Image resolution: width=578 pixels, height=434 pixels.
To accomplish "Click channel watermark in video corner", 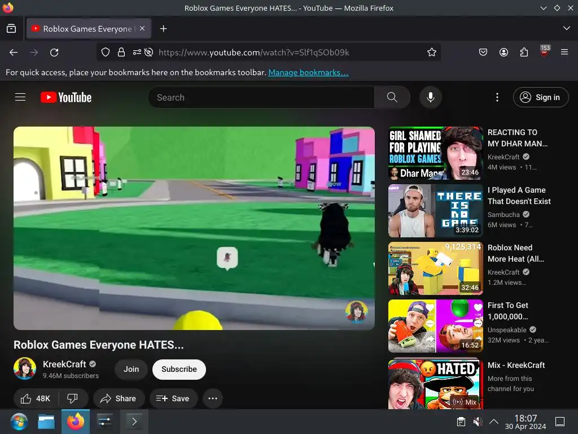I will tap(356, 311).
